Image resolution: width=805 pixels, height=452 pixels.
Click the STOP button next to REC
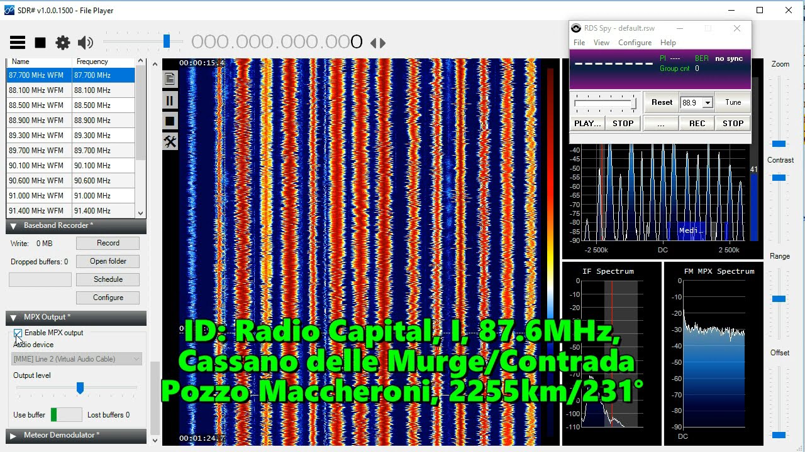[733, 124]
